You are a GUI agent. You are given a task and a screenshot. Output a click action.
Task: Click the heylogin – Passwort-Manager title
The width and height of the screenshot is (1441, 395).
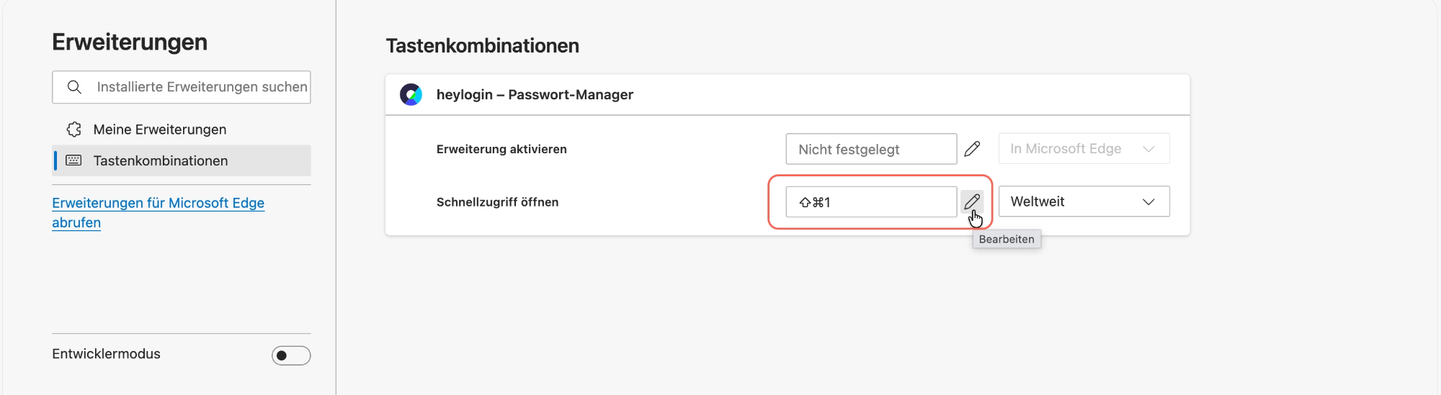[x=535, y=94]
